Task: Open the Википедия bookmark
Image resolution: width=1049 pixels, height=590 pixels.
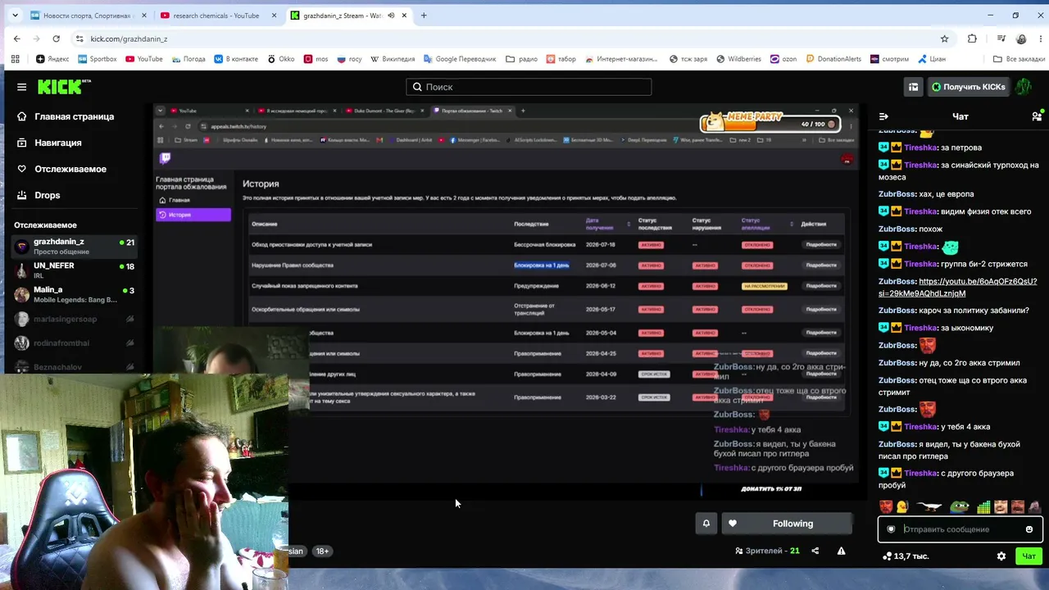Action: (x=393, y=59)
